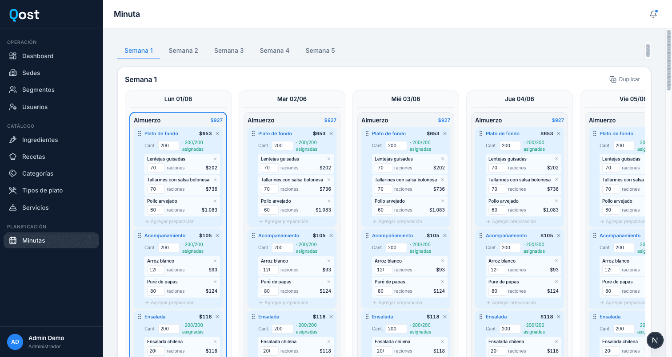Add a preparation to Tuesday's Acompañamiento

(284, 302)
